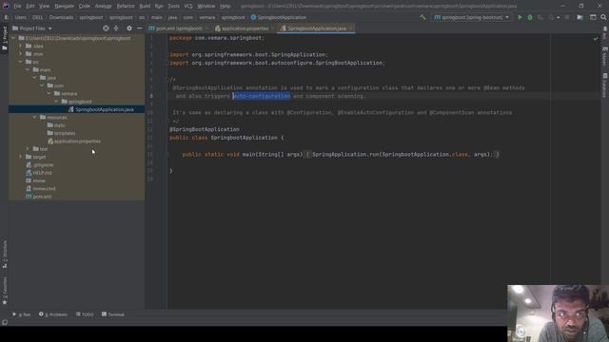The image size is (609, 342).
Task: Select the SpringbootApplication.java editor tab
Action: (x=317, y=28)
